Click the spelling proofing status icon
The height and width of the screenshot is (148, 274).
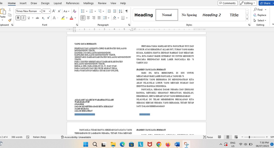(x=28, y=137)
